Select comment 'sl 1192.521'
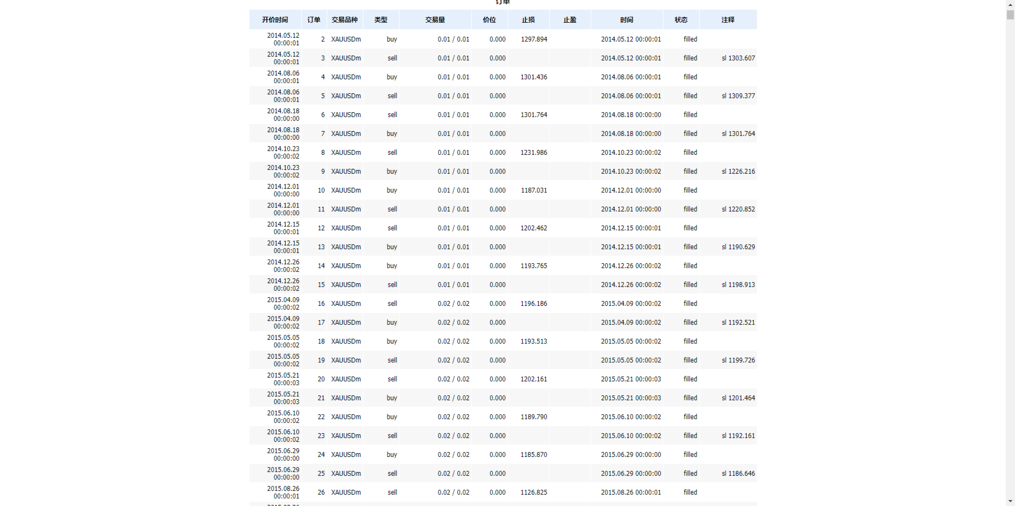 pos(739,323)
